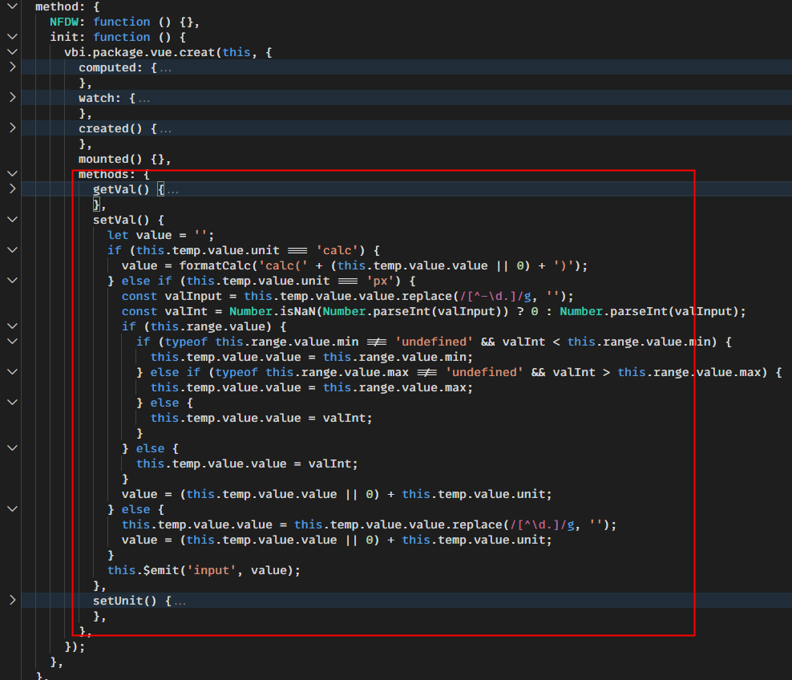Click the 'calc(' string literal

283,265
